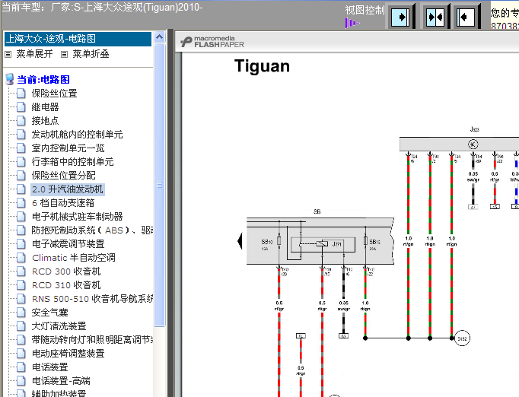Click the sidebar vertical scrollbar thumb

coord(160,186)
